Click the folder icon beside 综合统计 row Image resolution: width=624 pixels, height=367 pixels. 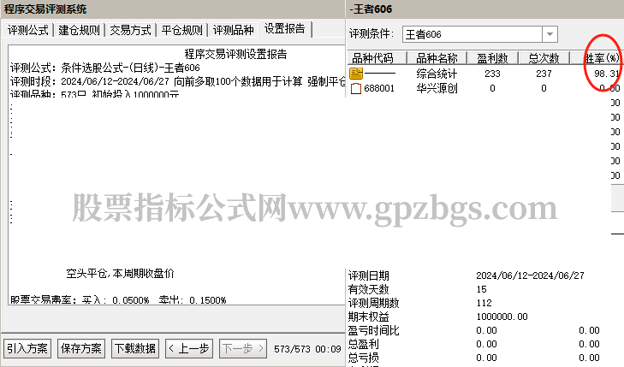click(356, 74)
